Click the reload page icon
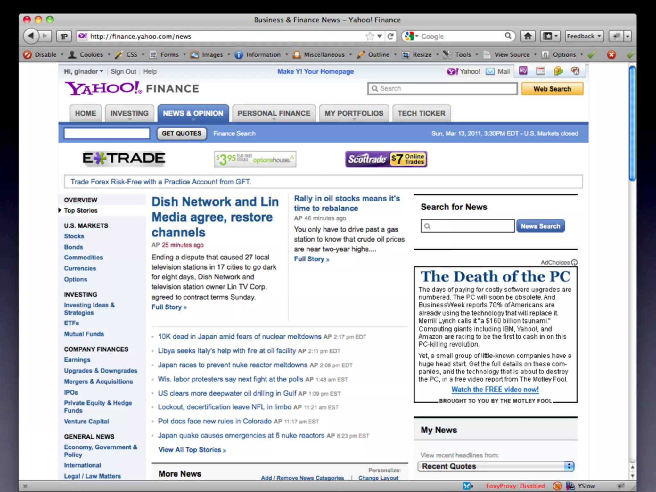This screenshot has height=492, width=656. pyautogui.click(x=390, y=36)
